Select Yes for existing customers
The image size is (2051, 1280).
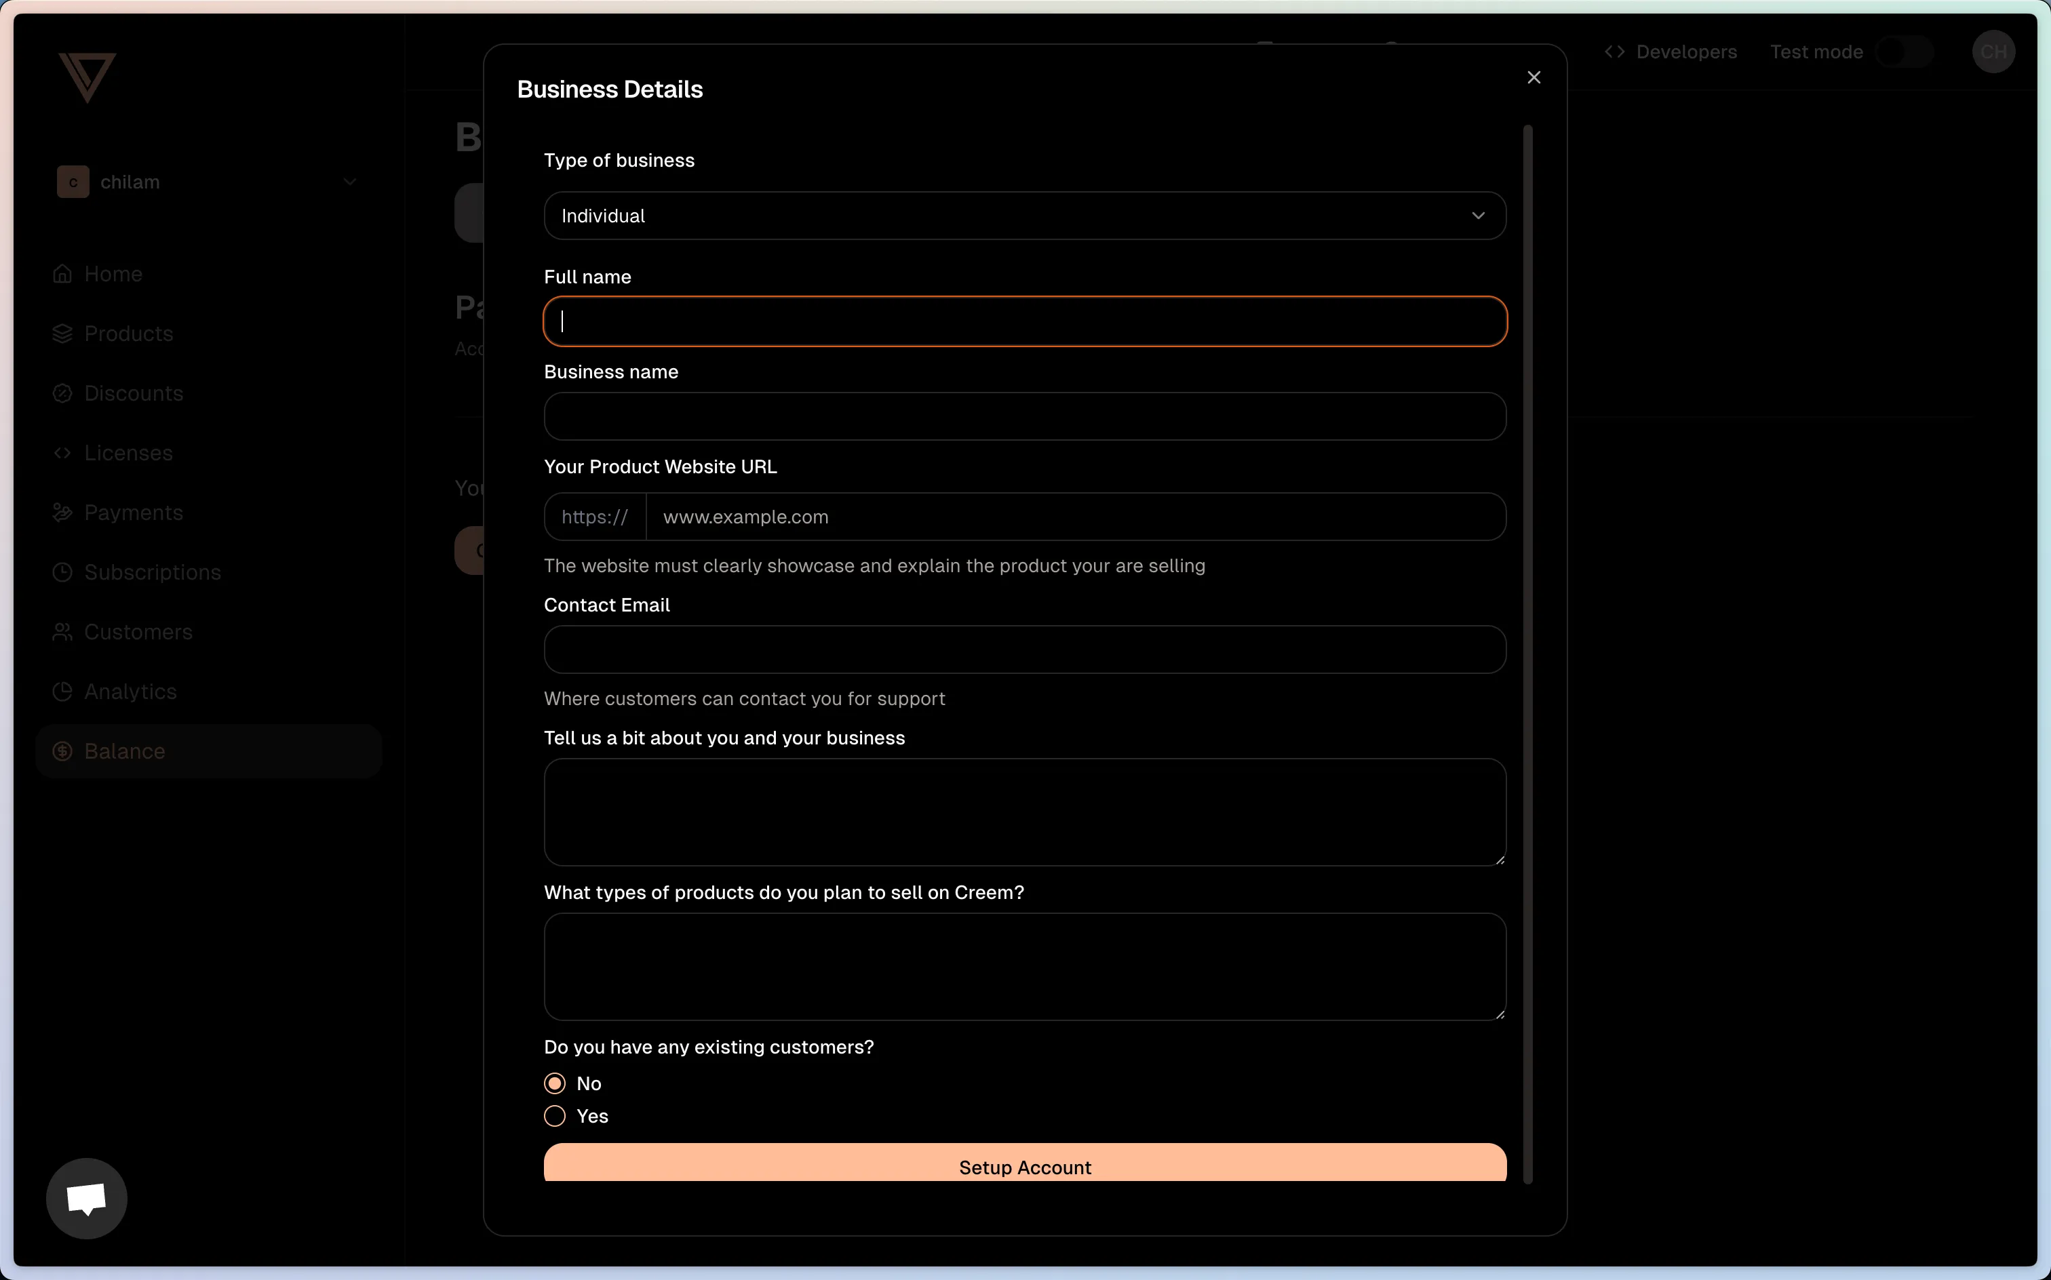pos(555,1116)
